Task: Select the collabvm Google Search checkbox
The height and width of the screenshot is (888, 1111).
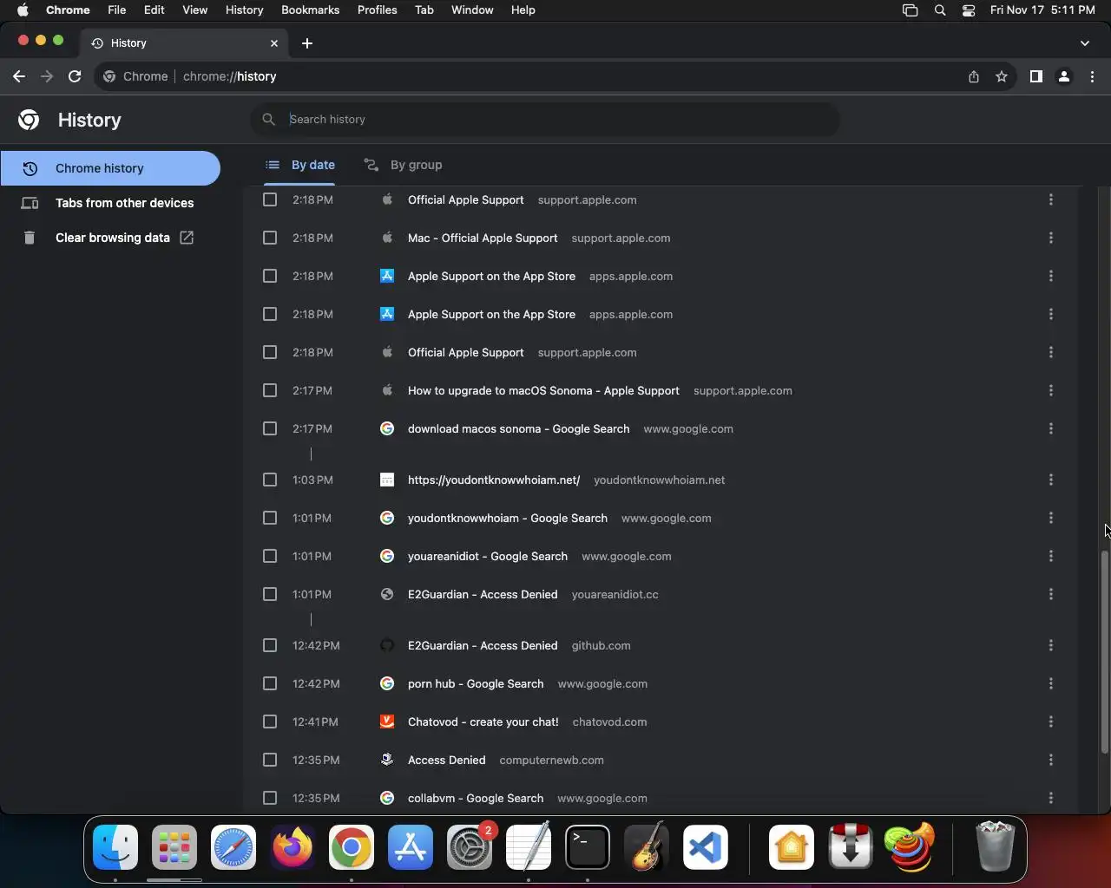Action: point(270,798)
